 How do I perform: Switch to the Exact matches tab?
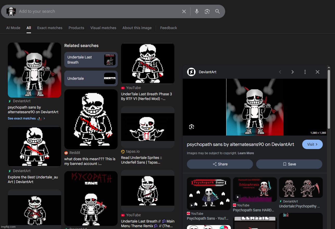(50, 28)
